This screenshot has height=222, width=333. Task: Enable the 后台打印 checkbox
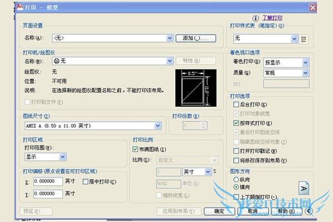(236, 104)
